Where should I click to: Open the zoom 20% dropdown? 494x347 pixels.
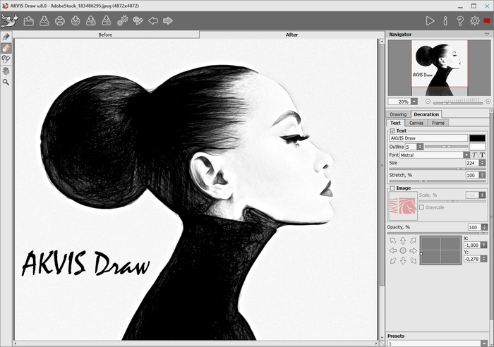(414, 102)
